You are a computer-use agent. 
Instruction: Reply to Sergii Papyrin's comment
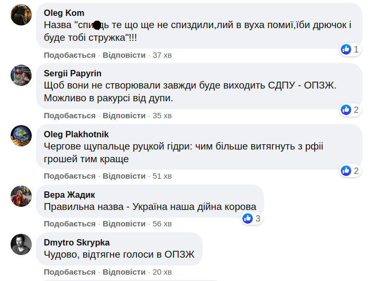point(124,116)
